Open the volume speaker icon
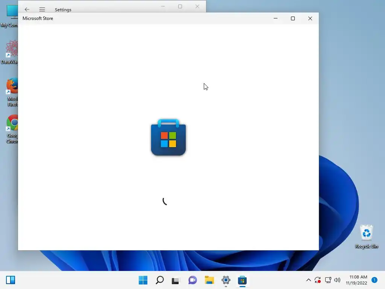 [x=337, y=280]
